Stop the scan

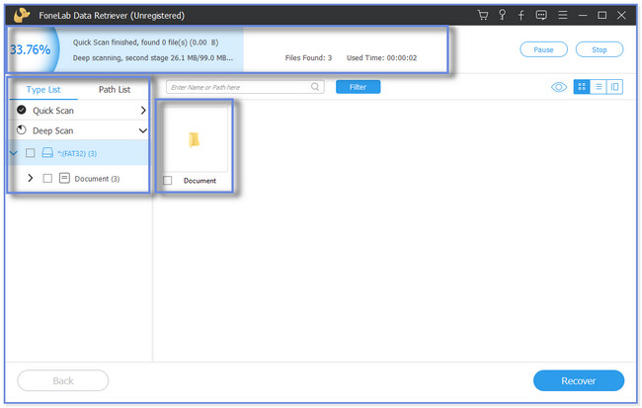click(599, 49)
